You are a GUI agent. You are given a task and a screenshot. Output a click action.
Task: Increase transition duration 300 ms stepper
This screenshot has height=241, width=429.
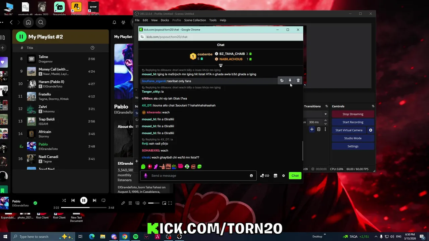(x=325, y=121)
